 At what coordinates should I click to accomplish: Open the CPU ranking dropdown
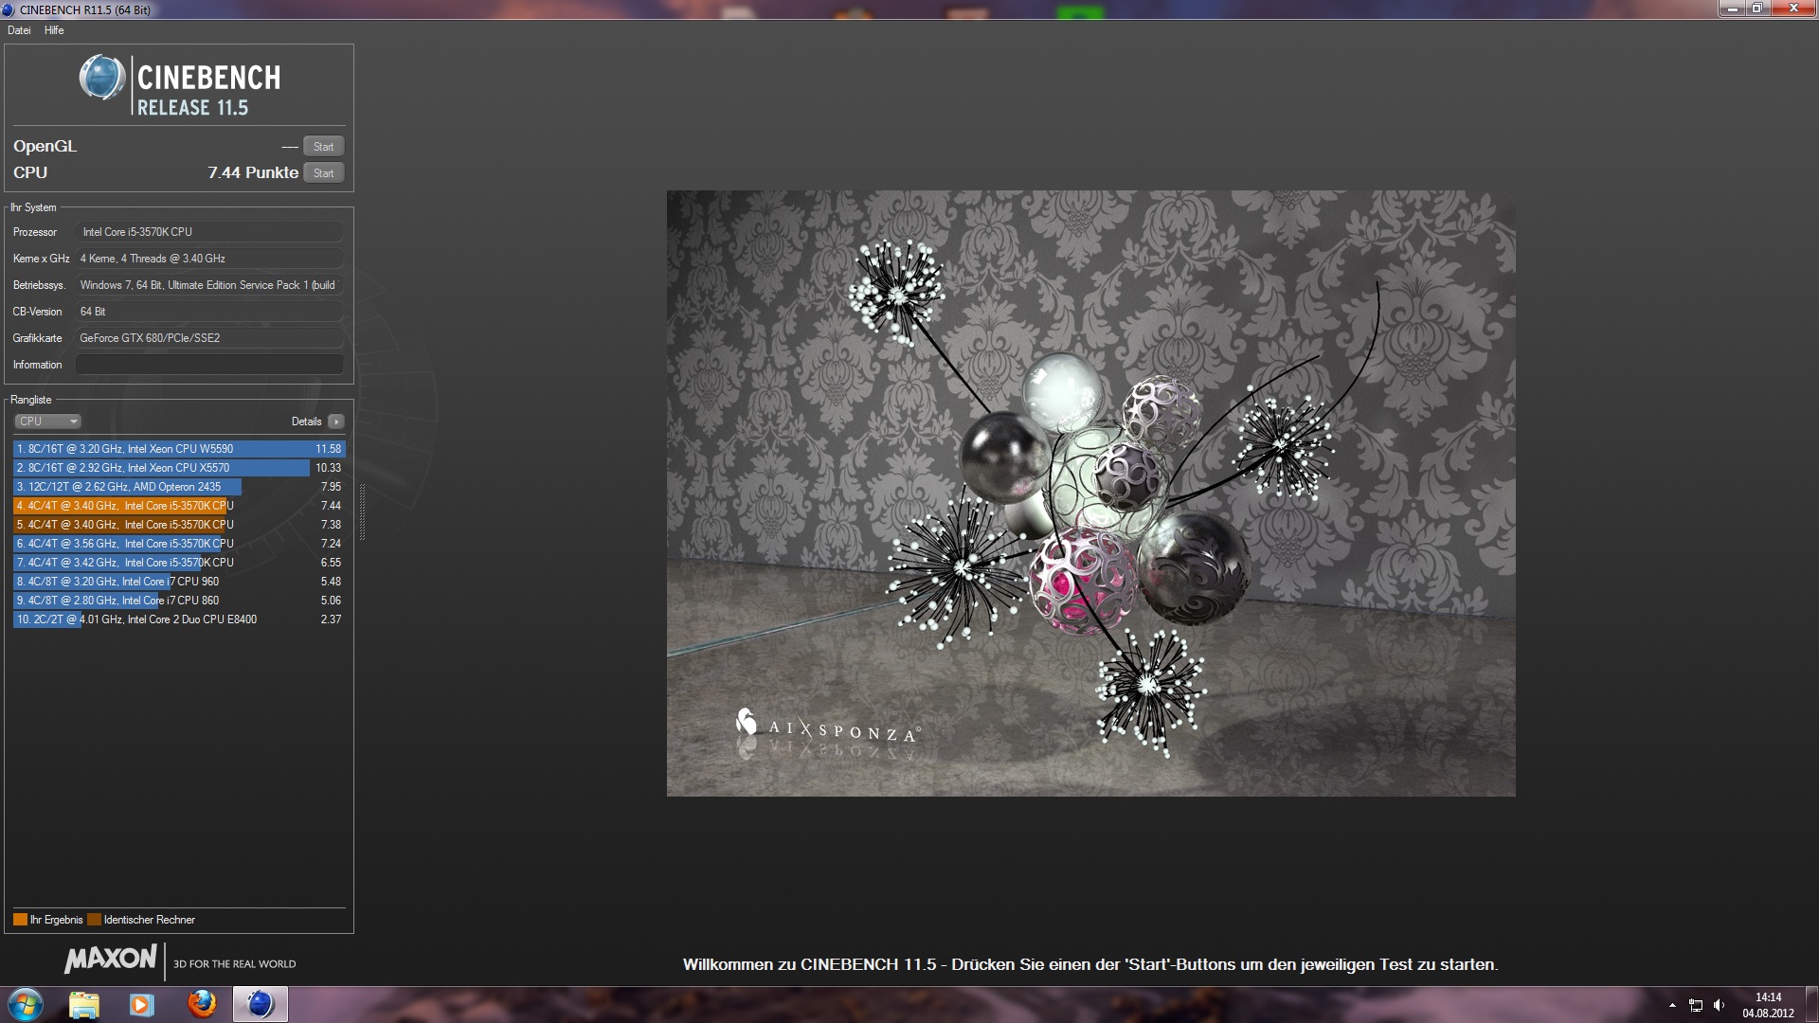[x=47, y=422]
